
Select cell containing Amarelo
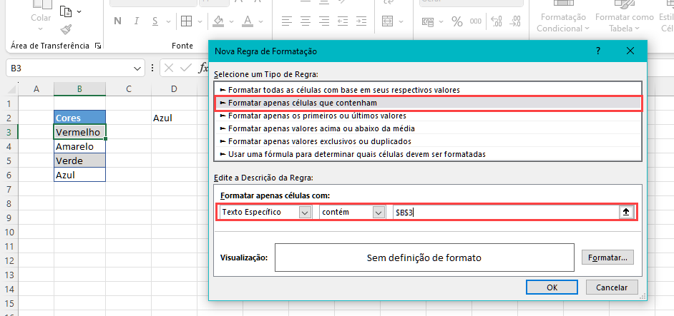coord(79,146)
